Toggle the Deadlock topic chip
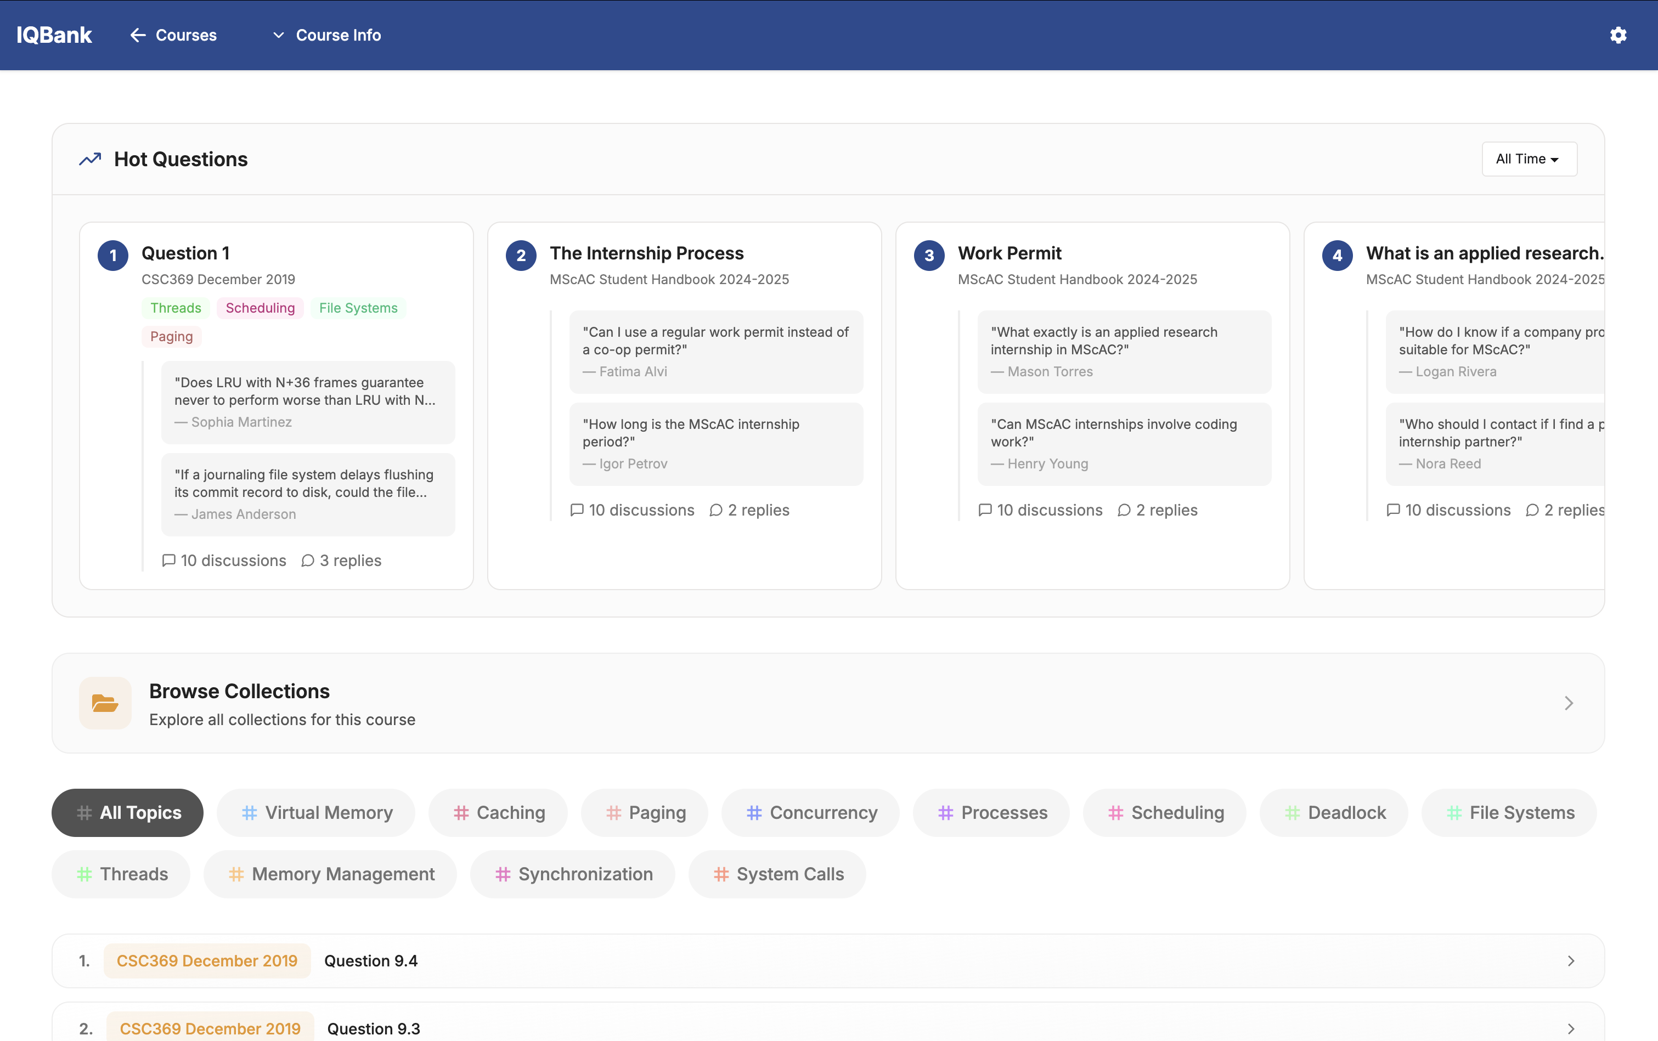Screen dimensions: 1658x1041 [1334, 812]
